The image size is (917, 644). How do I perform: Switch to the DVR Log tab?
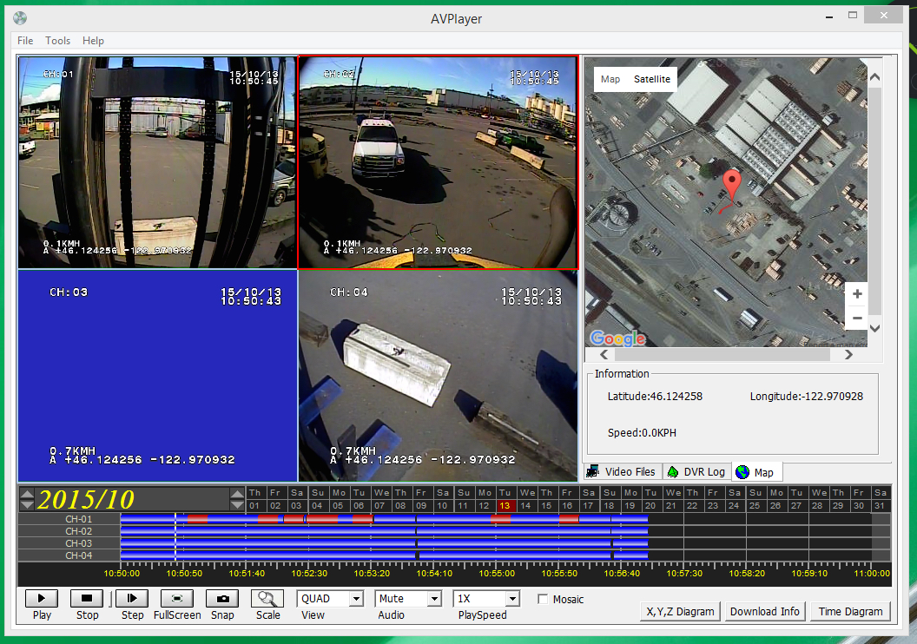696,471
